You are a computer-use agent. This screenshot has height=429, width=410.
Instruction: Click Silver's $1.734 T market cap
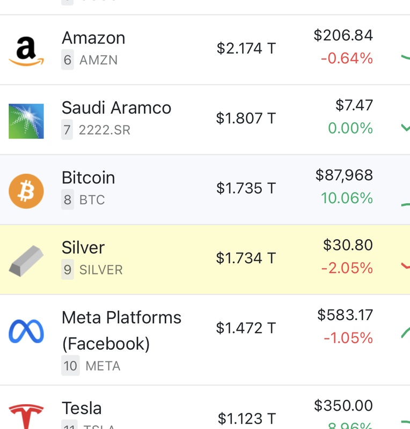pyautogui.click(x=246, y=258)
